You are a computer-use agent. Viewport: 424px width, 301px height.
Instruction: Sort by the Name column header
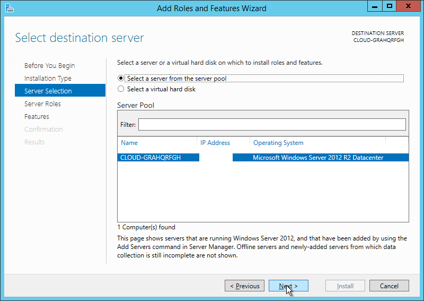(x=129, y=143)
